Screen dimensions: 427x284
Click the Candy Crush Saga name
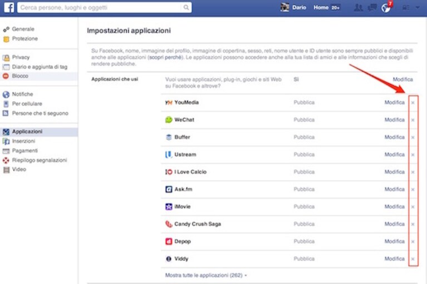pos(198,224)
